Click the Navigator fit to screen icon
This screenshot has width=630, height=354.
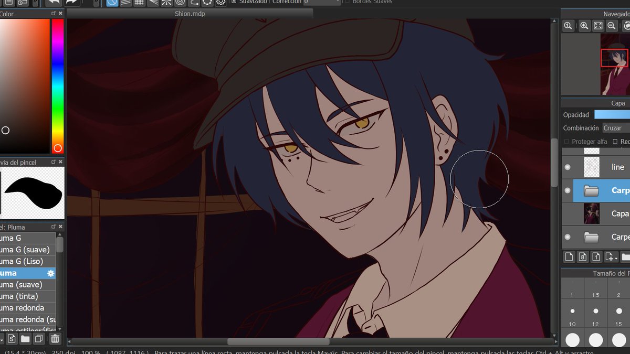point(598,26)
